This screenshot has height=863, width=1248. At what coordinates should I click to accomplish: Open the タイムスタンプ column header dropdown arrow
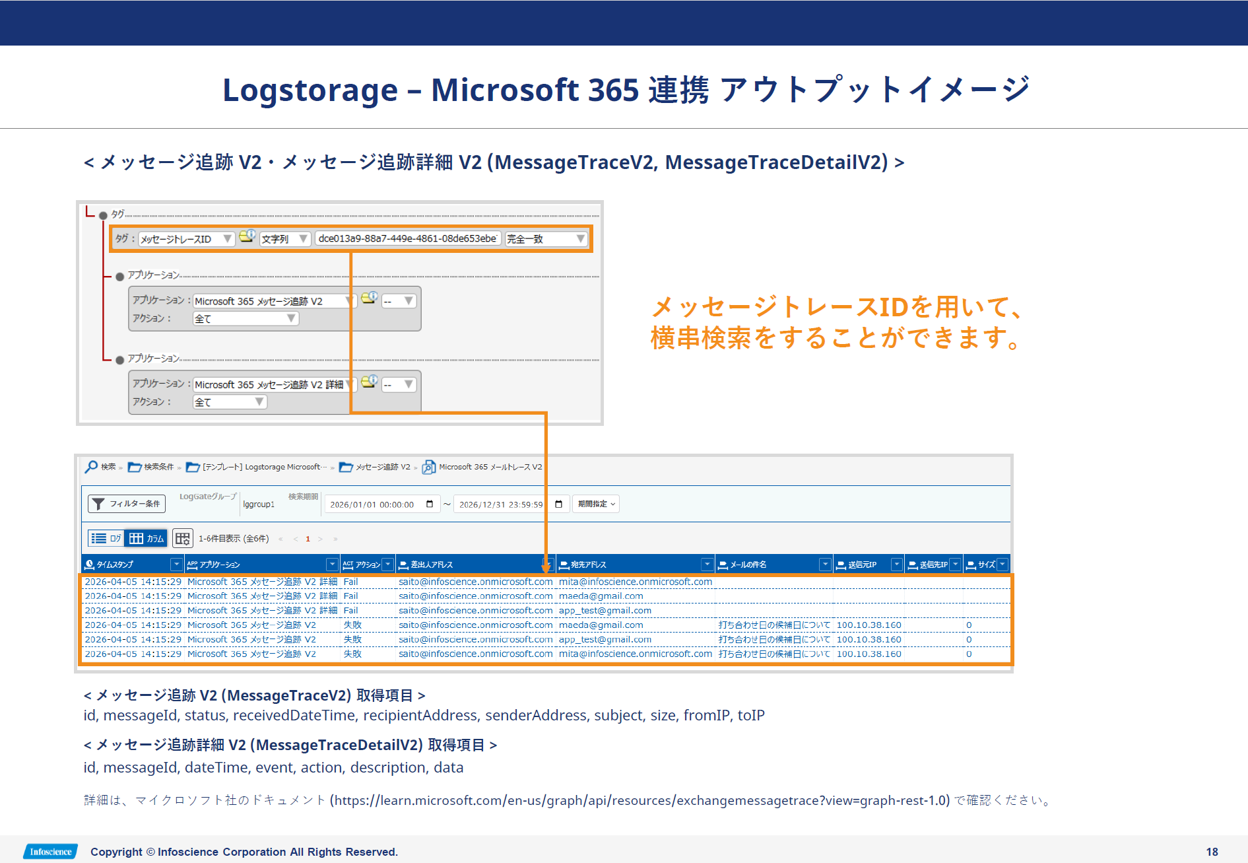coord(176,565)
